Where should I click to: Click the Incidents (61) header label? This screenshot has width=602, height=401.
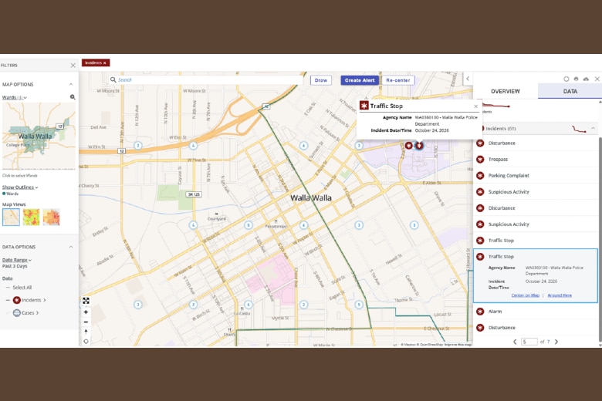tap(501, 129)
